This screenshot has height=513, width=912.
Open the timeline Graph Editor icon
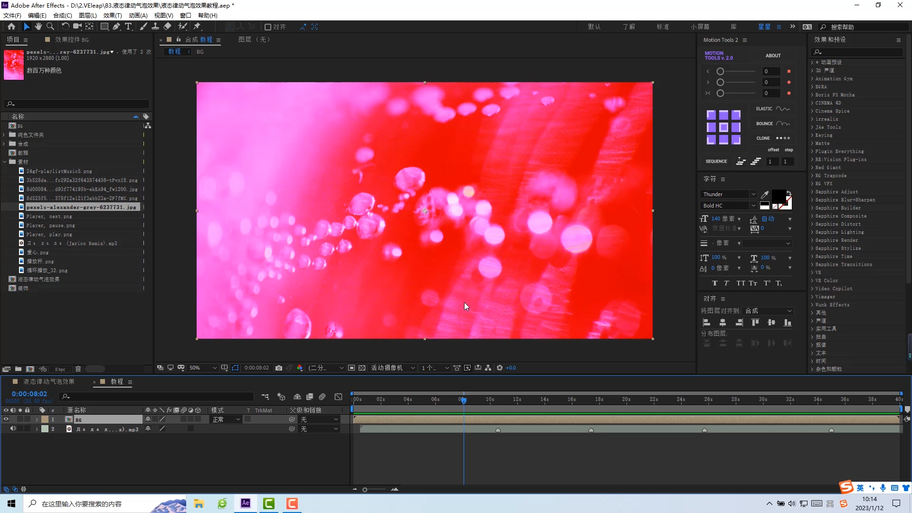click(338, 397)
